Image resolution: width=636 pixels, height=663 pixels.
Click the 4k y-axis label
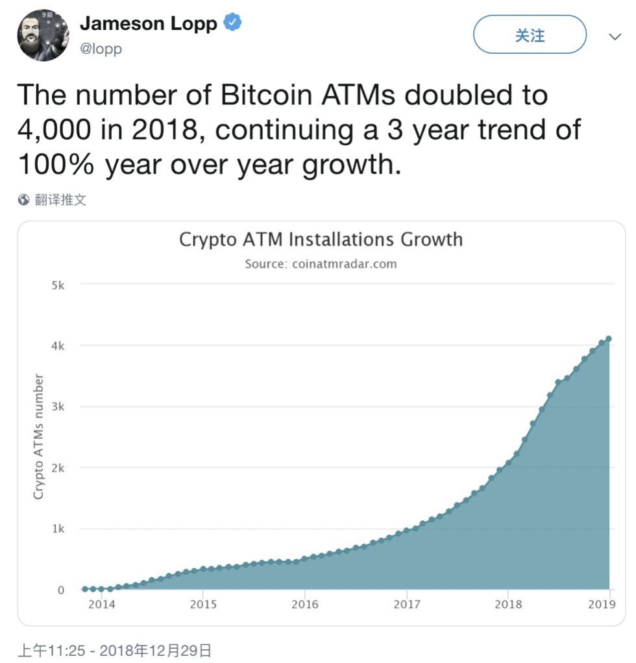tap(58, 346)
